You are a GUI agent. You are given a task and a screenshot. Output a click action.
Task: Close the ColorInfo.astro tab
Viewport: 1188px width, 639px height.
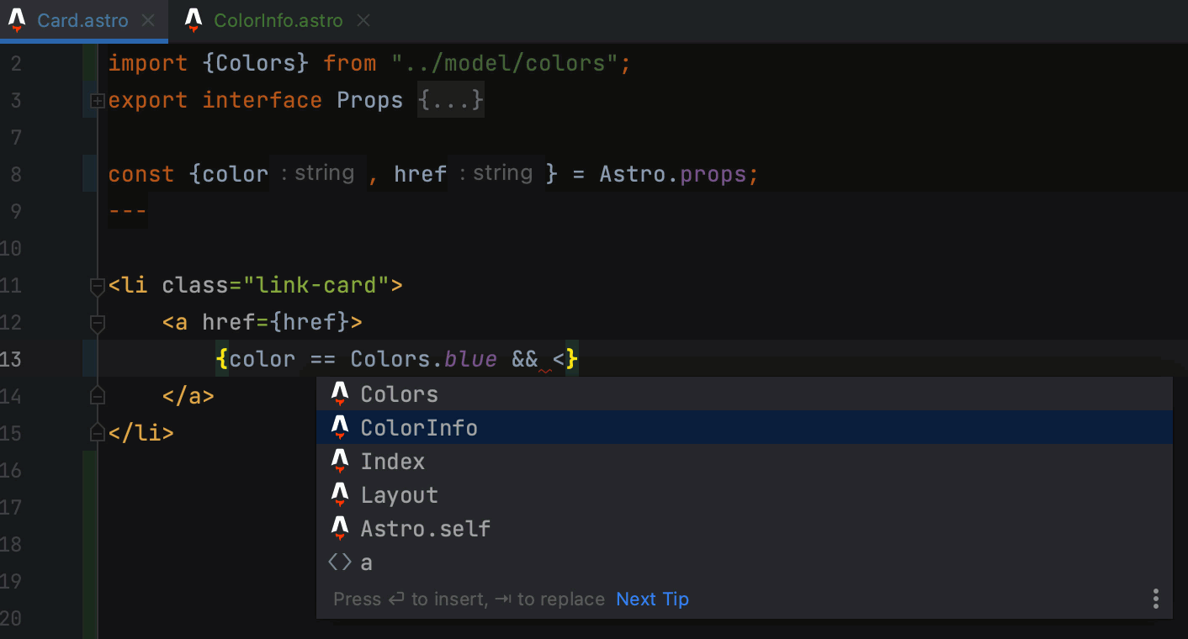click(363, 20)
